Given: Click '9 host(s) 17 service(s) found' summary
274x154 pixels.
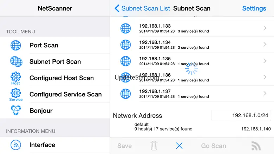Looking at the screenshot, I should pyautogui.click(x=163, y=129).
